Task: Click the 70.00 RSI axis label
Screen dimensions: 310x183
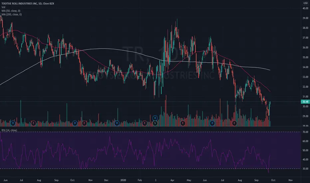Action: pos(305,132)
